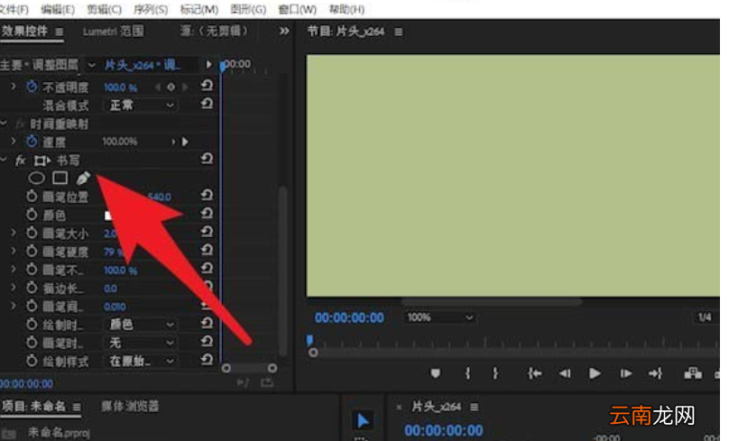
Task: Select the pen mask tool under 书写
Action: pyautogui.click(x=83, y=178)
